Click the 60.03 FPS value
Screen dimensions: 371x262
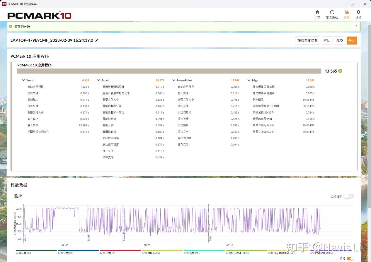(x=309, y=100)
